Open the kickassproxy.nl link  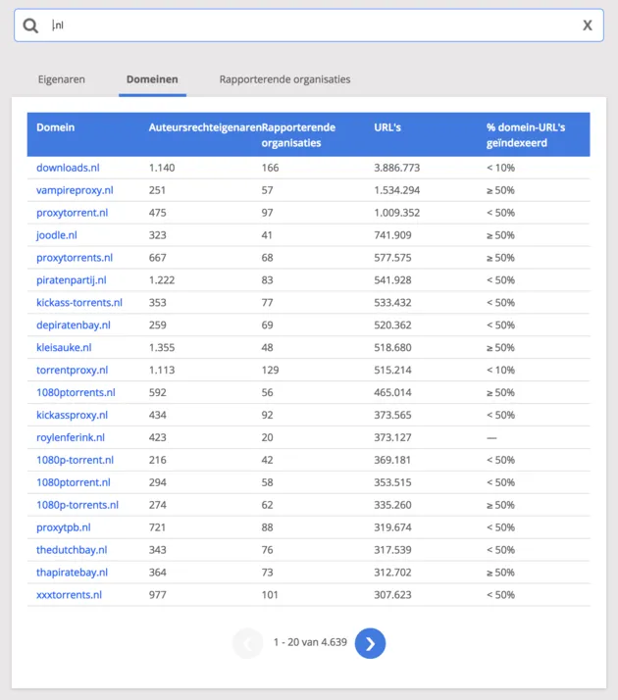pos(72,415)
